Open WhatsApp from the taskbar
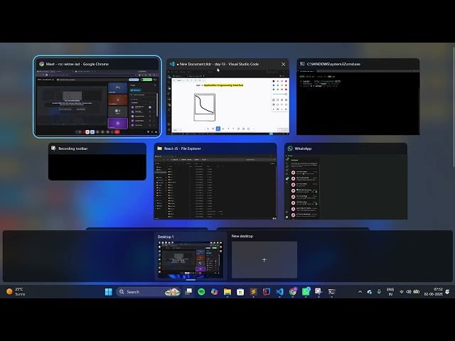The image size is (455, 341). click(306, 292)
